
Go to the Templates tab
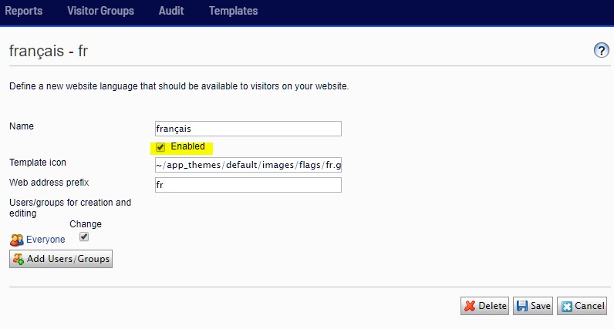coord(233,12)
